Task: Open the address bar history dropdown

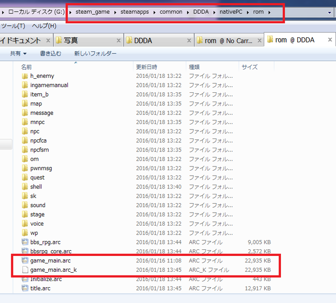Action: pos(329,13)
